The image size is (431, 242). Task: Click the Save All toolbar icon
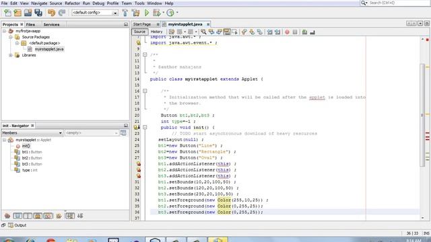(x=38, y=13)
